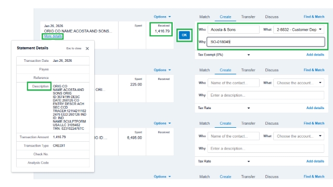
Task: Open Choose the account dropdown for 6,495.00 transaction
Action: 299,136
